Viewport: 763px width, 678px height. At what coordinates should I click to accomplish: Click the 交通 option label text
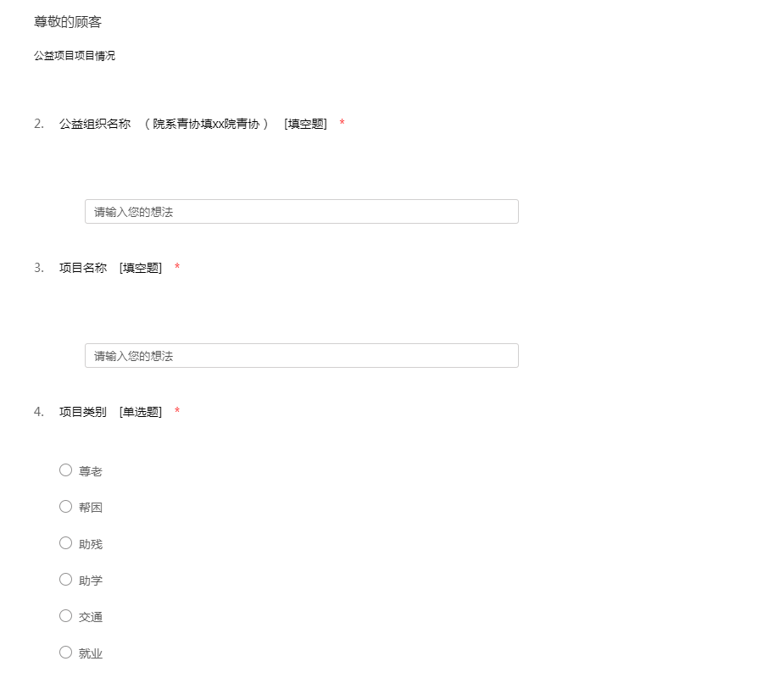[91, 617]
